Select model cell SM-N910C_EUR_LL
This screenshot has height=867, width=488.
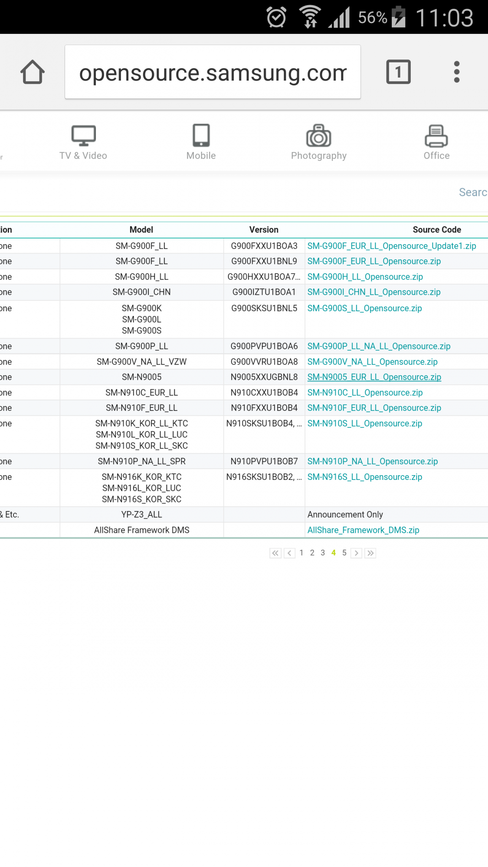141,393
